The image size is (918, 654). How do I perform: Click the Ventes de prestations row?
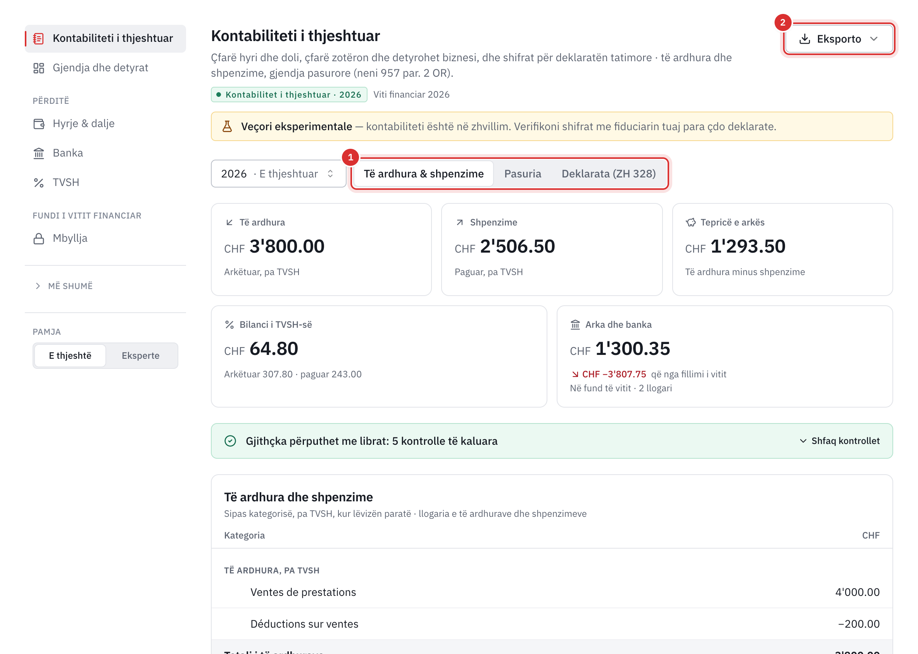(552, 592)
